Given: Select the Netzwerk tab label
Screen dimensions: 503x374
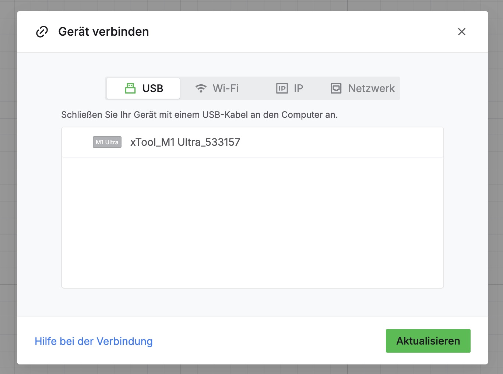Looking at the screenshot, I should [371, 88].
